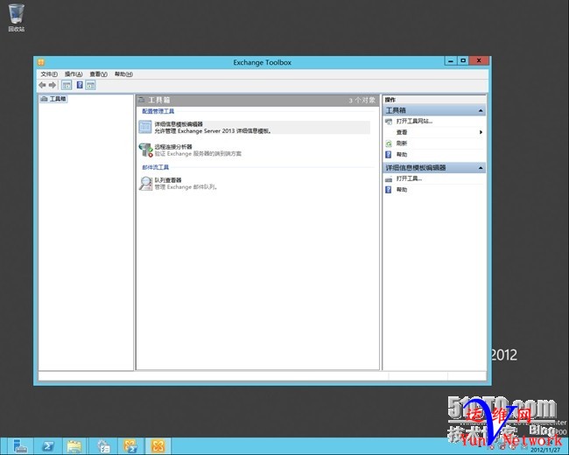Select the 远程连接分析器 tool icon

click(x=145, y=150)
